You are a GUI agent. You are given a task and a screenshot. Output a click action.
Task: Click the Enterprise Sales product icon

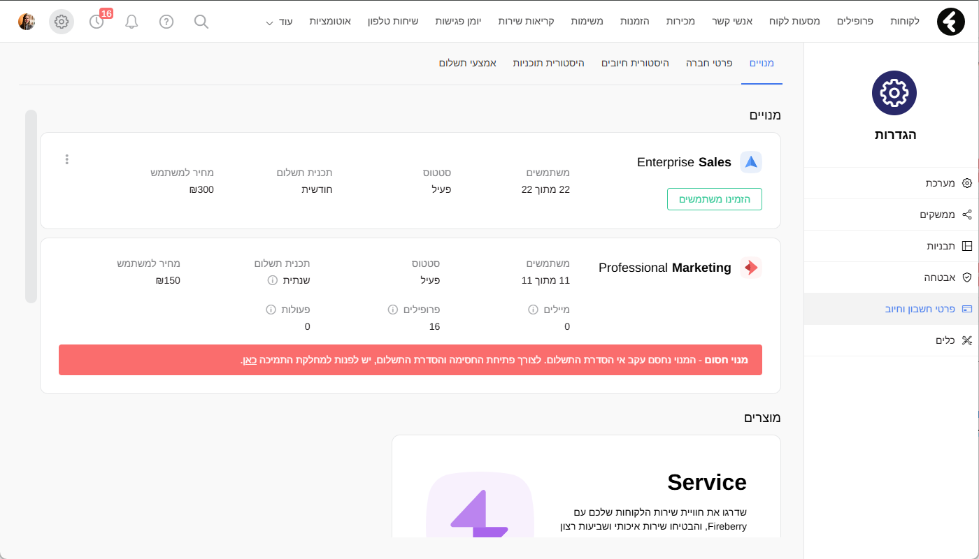point(751,162)
